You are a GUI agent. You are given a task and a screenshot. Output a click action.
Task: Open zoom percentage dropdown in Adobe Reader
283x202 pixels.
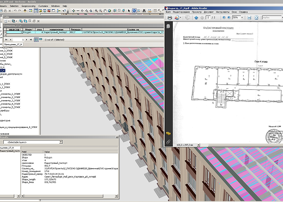[x=242, y=17]
